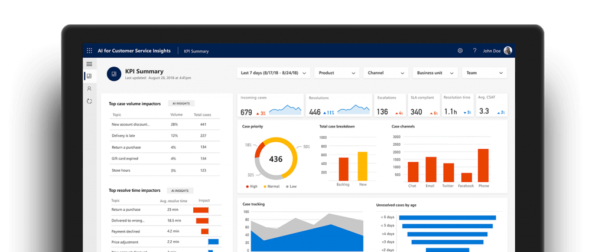The height and width of the screenshot is (252, 605).
Task: Click the '< 6 days' unresolved bar
Action: coord(447,218)
